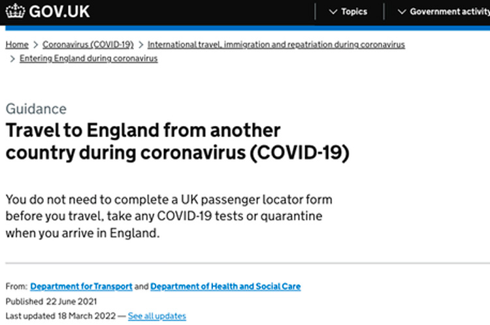
Task: Click the GOV.UK wordmark in header
Action: point(59,12)
